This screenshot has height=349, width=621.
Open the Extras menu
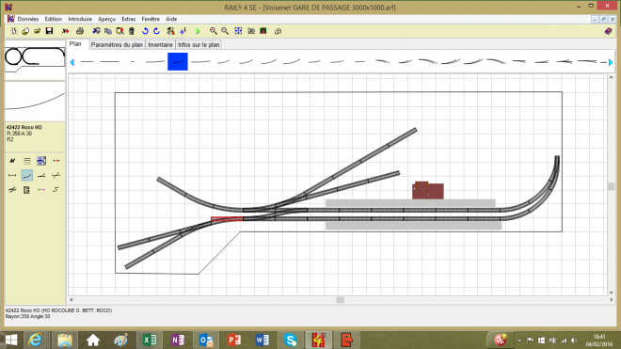click(x=128, y=19)
